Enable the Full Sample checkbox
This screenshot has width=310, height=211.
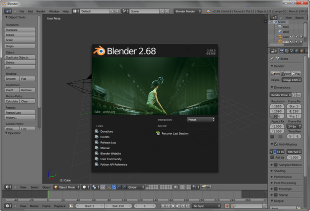click(x=272, y=157)
